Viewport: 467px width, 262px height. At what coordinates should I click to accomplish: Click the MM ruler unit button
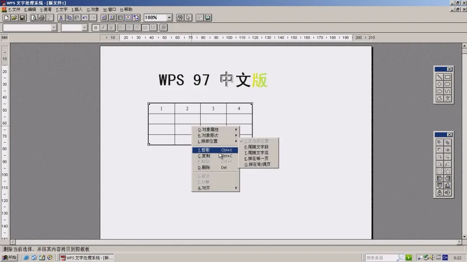[x=5, y=37]
